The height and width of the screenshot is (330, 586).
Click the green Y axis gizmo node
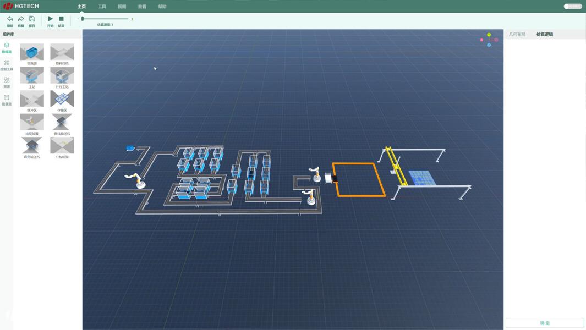tap(489, 35)
